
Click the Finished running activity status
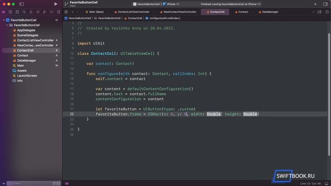[231, 4]
